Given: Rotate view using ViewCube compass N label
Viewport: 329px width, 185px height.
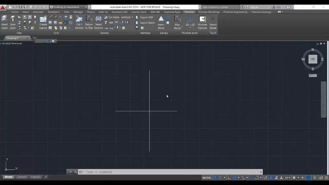Looking at the screenshot, I should point(313,50).
